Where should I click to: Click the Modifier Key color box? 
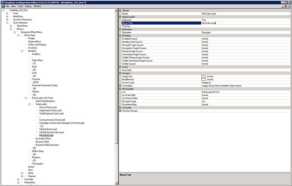click(x=204, y=79)
